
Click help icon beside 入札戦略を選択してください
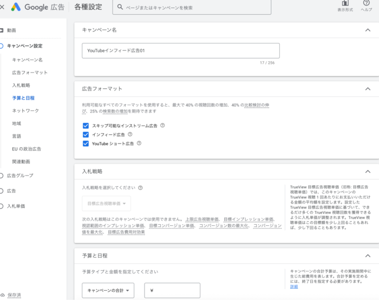[140, 188]
